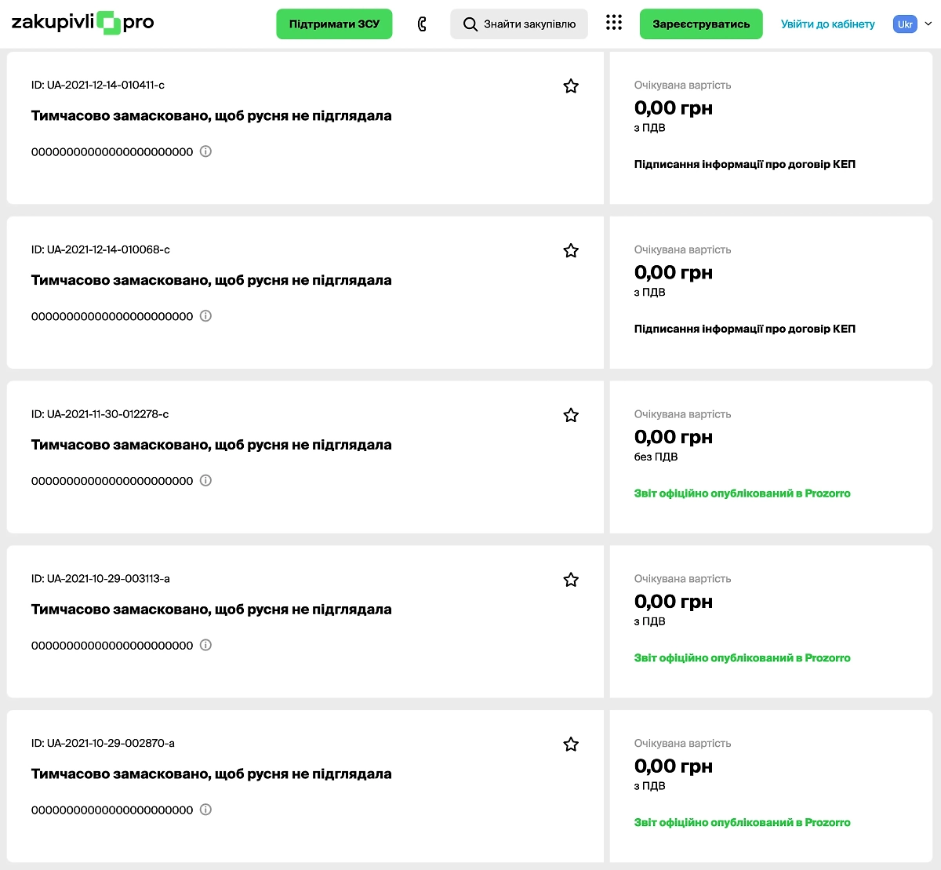
Task: Click the Зареєструватись button
Action: (701, 24)
